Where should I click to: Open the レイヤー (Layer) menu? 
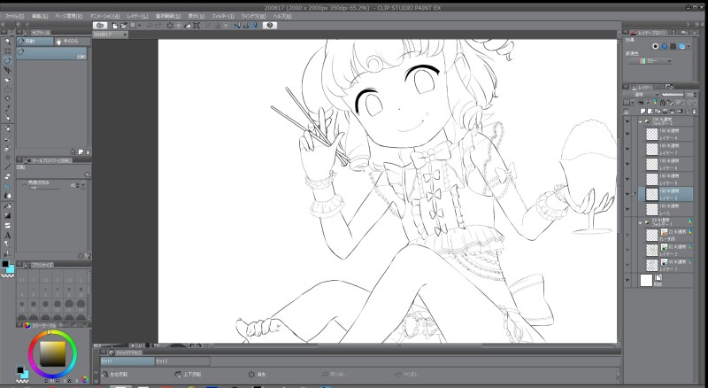(137, 16)
